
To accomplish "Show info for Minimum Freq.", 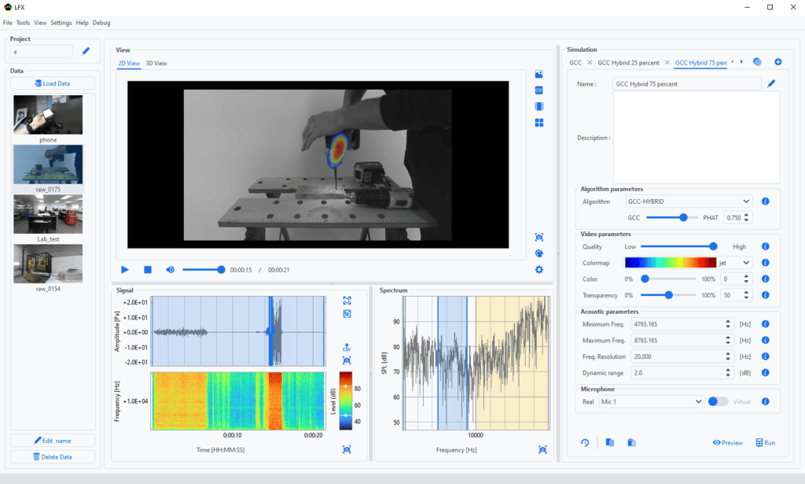I will (766, 324).
